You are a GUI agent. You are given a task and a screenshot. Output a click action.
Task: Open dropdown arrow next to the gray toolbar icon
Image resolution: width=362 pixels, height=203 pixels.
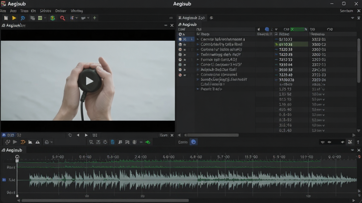(x=88, y=18)
